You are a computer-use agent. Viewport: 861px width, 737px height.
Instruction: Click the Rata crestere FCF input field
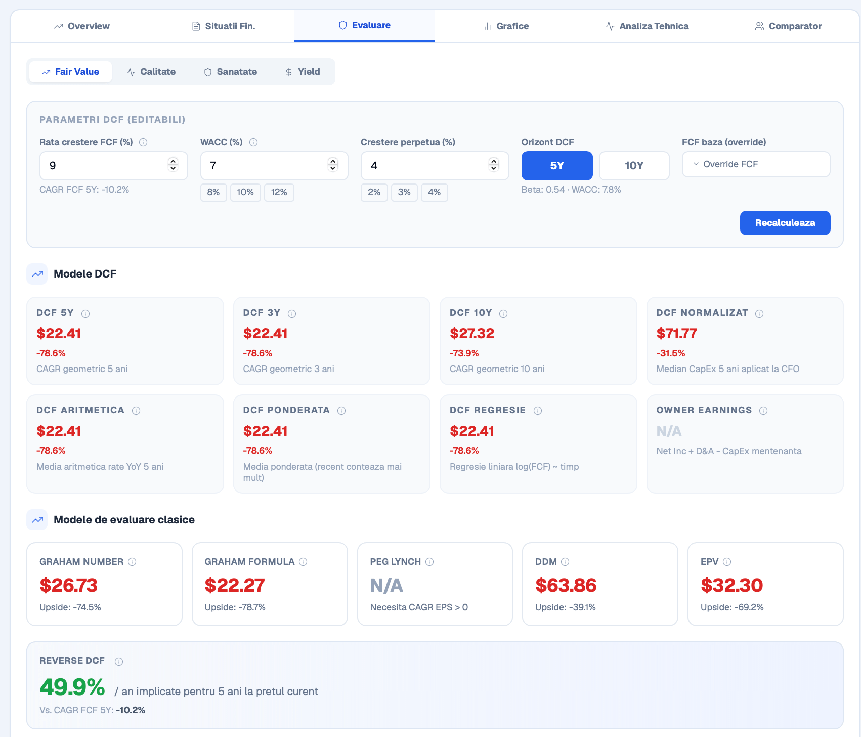pos(113,166)
